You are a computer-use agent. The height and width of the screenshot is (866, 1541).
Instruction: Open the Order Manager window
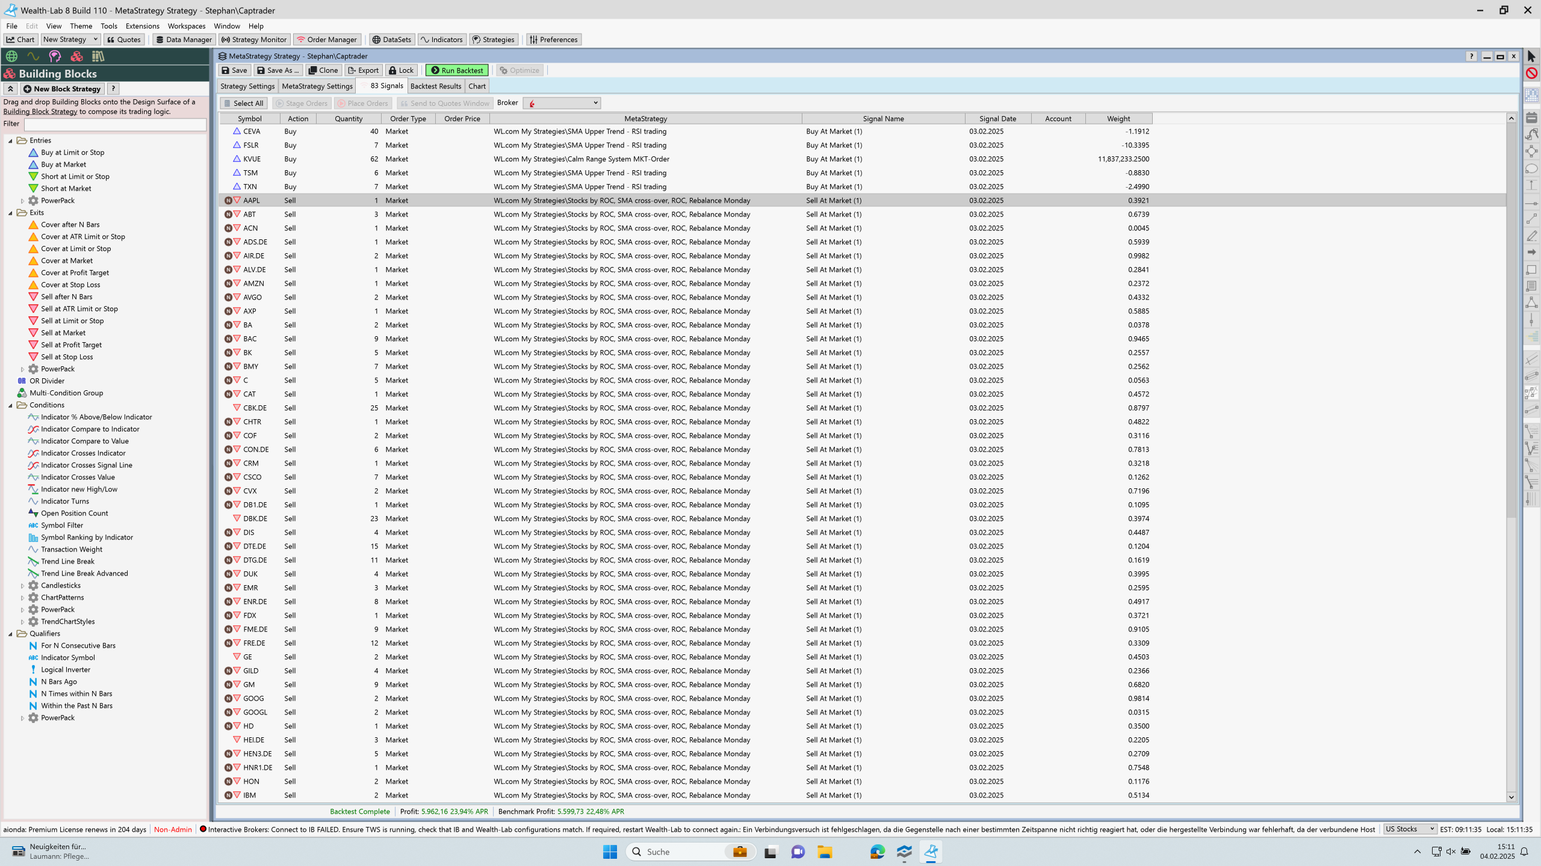tap(327, 40)
